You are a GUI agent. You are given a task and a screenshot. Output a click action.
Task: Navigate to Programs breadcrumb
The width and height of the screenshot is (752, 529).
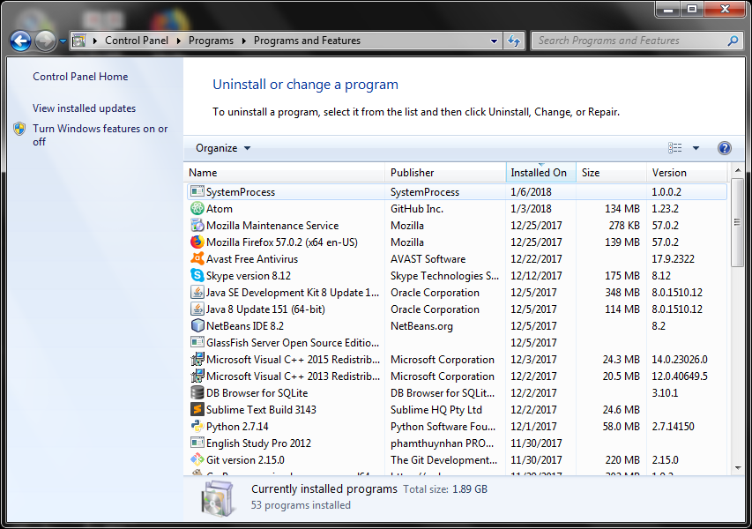[211, 41]
